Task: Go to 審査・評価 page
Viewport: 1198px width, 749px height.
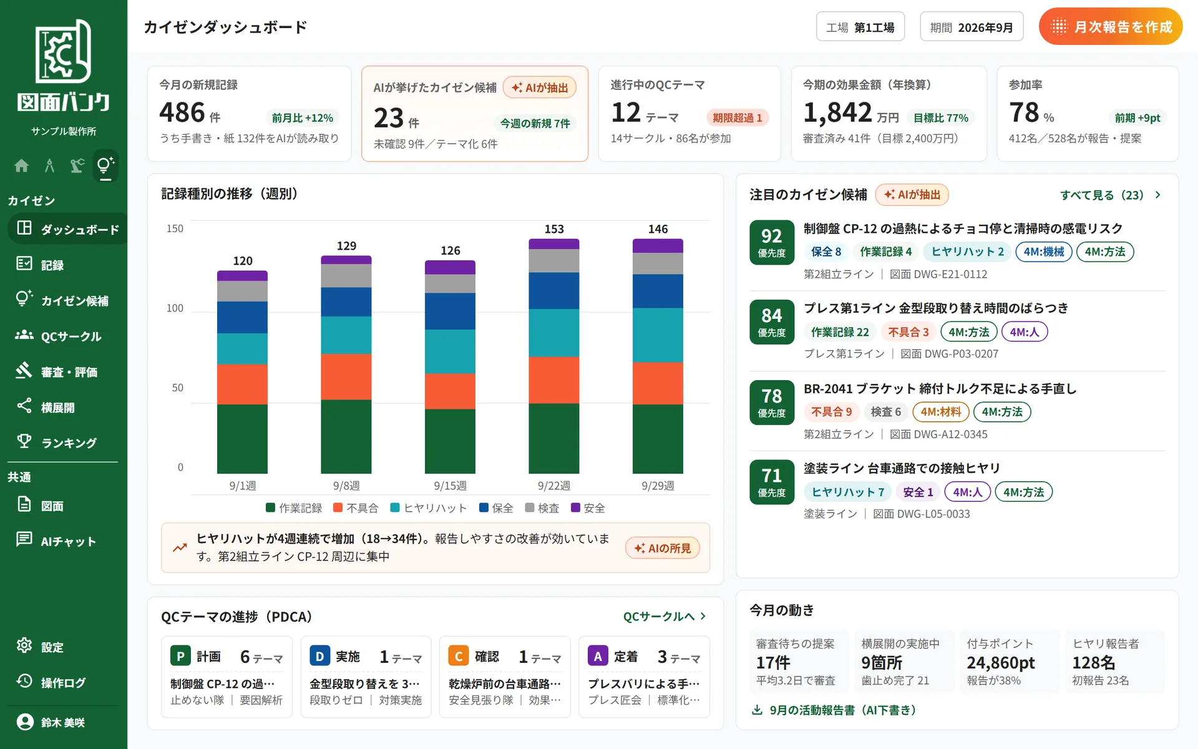Action: [64, 371]
